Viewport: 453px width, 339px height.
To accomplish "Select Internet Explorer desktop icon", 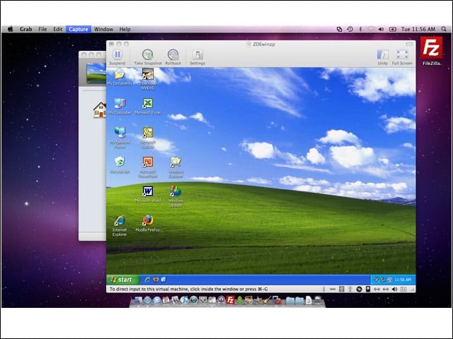I will (120, 226).
